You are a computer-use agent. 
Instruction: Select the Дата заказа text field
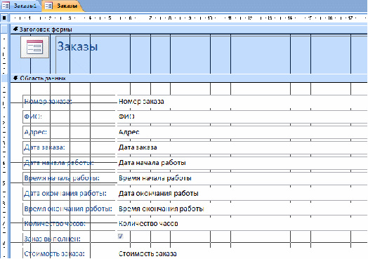(242, 147)
